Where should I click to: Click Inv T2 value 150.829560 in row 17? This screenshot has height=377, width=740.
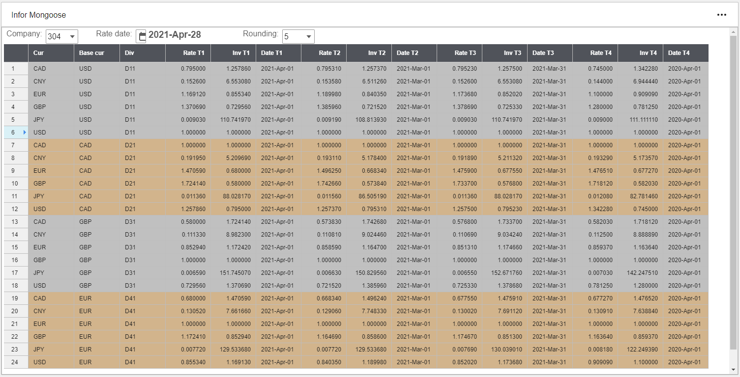click(369, 272)
